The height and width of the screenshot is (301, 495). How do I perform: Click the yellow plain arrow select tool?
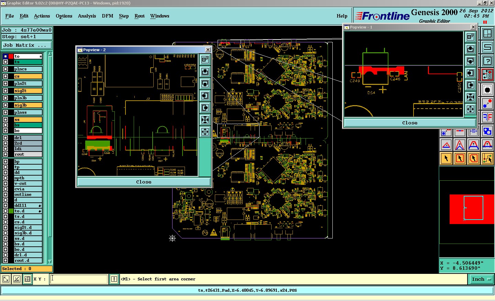[446, 158]
